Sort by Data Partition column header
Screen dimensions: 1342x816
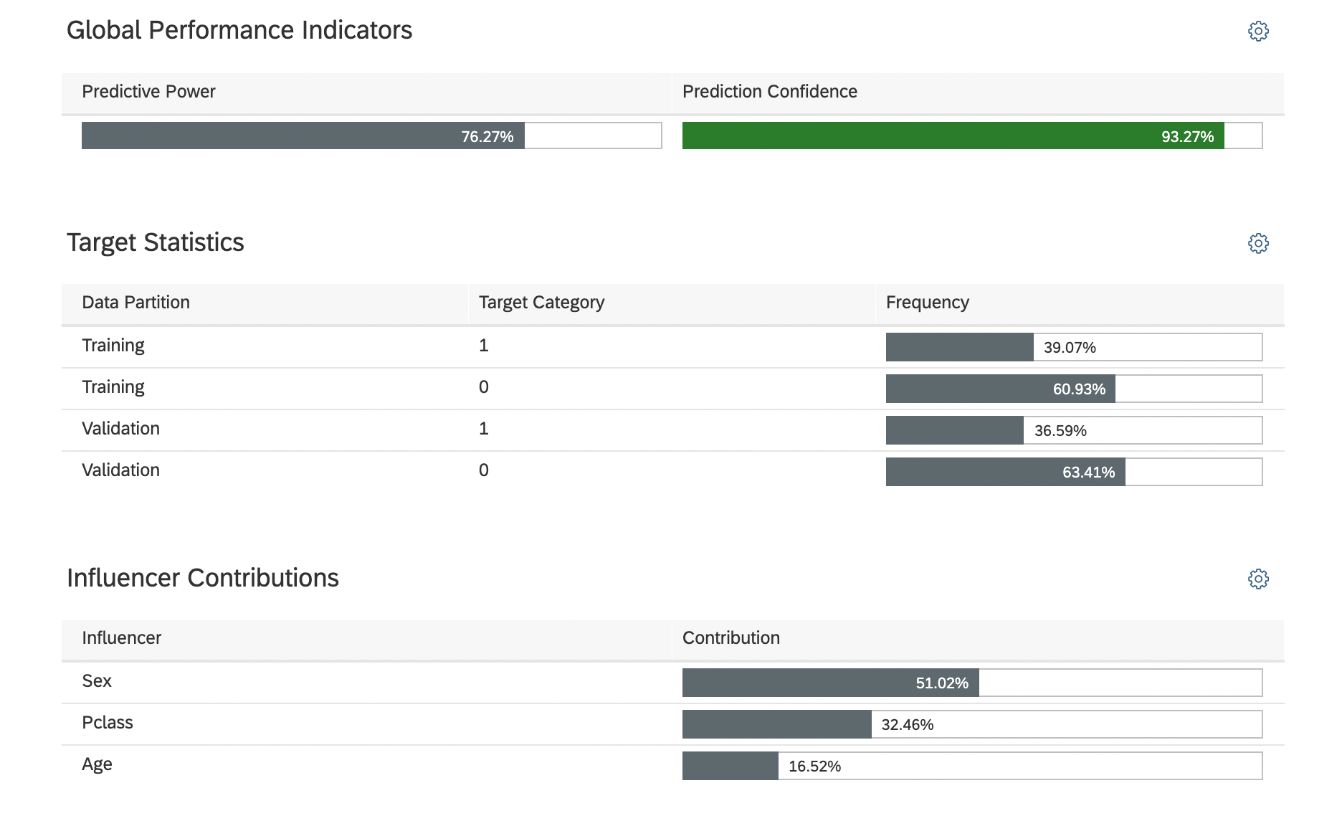(x=135, y=303)
